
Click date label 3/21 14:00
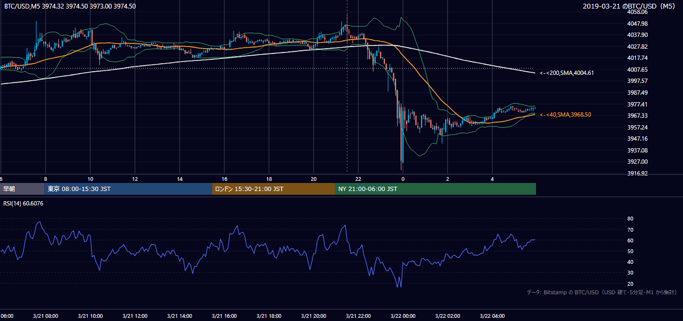pos(179,316)
